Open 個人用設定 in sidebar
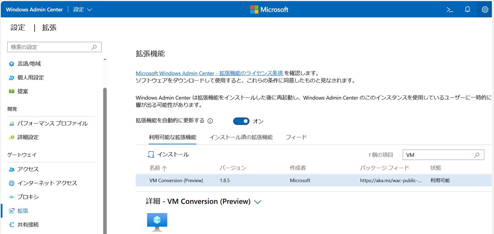The height and width of the screenshot is (234, 494). click(31, 77)
